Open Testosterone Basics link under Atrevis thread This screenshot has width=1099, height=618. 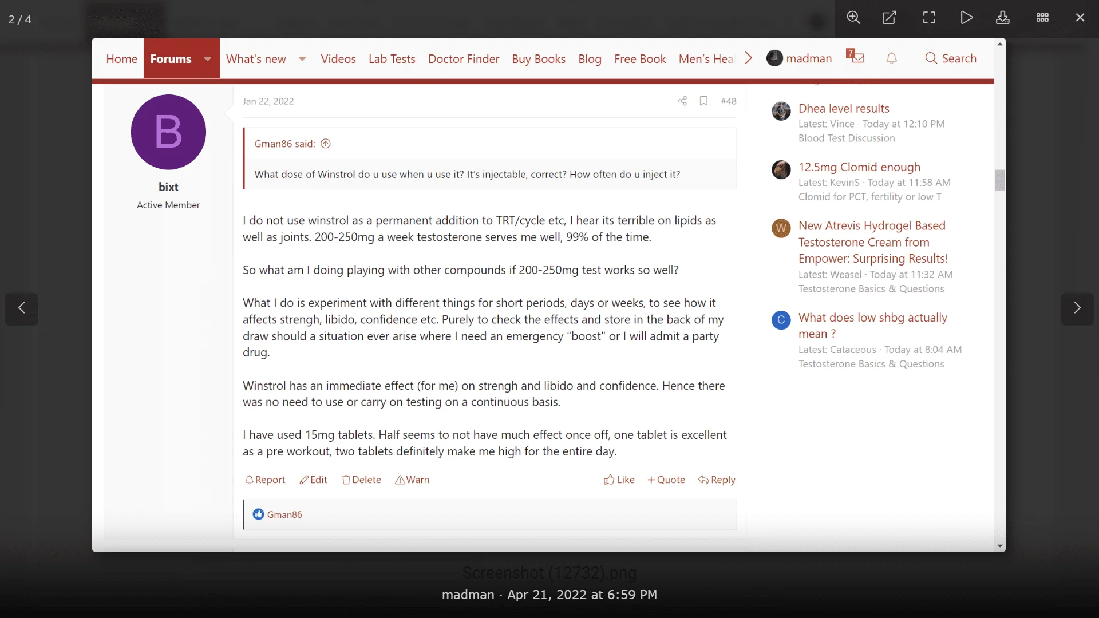(x=871, y=289)
